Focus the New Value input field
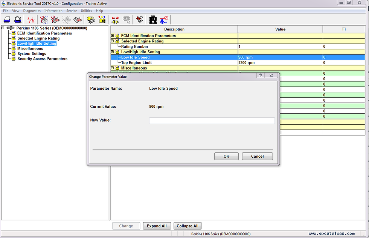Image resolution: width=369 pixels, height=238 pixels. (212, 121)
